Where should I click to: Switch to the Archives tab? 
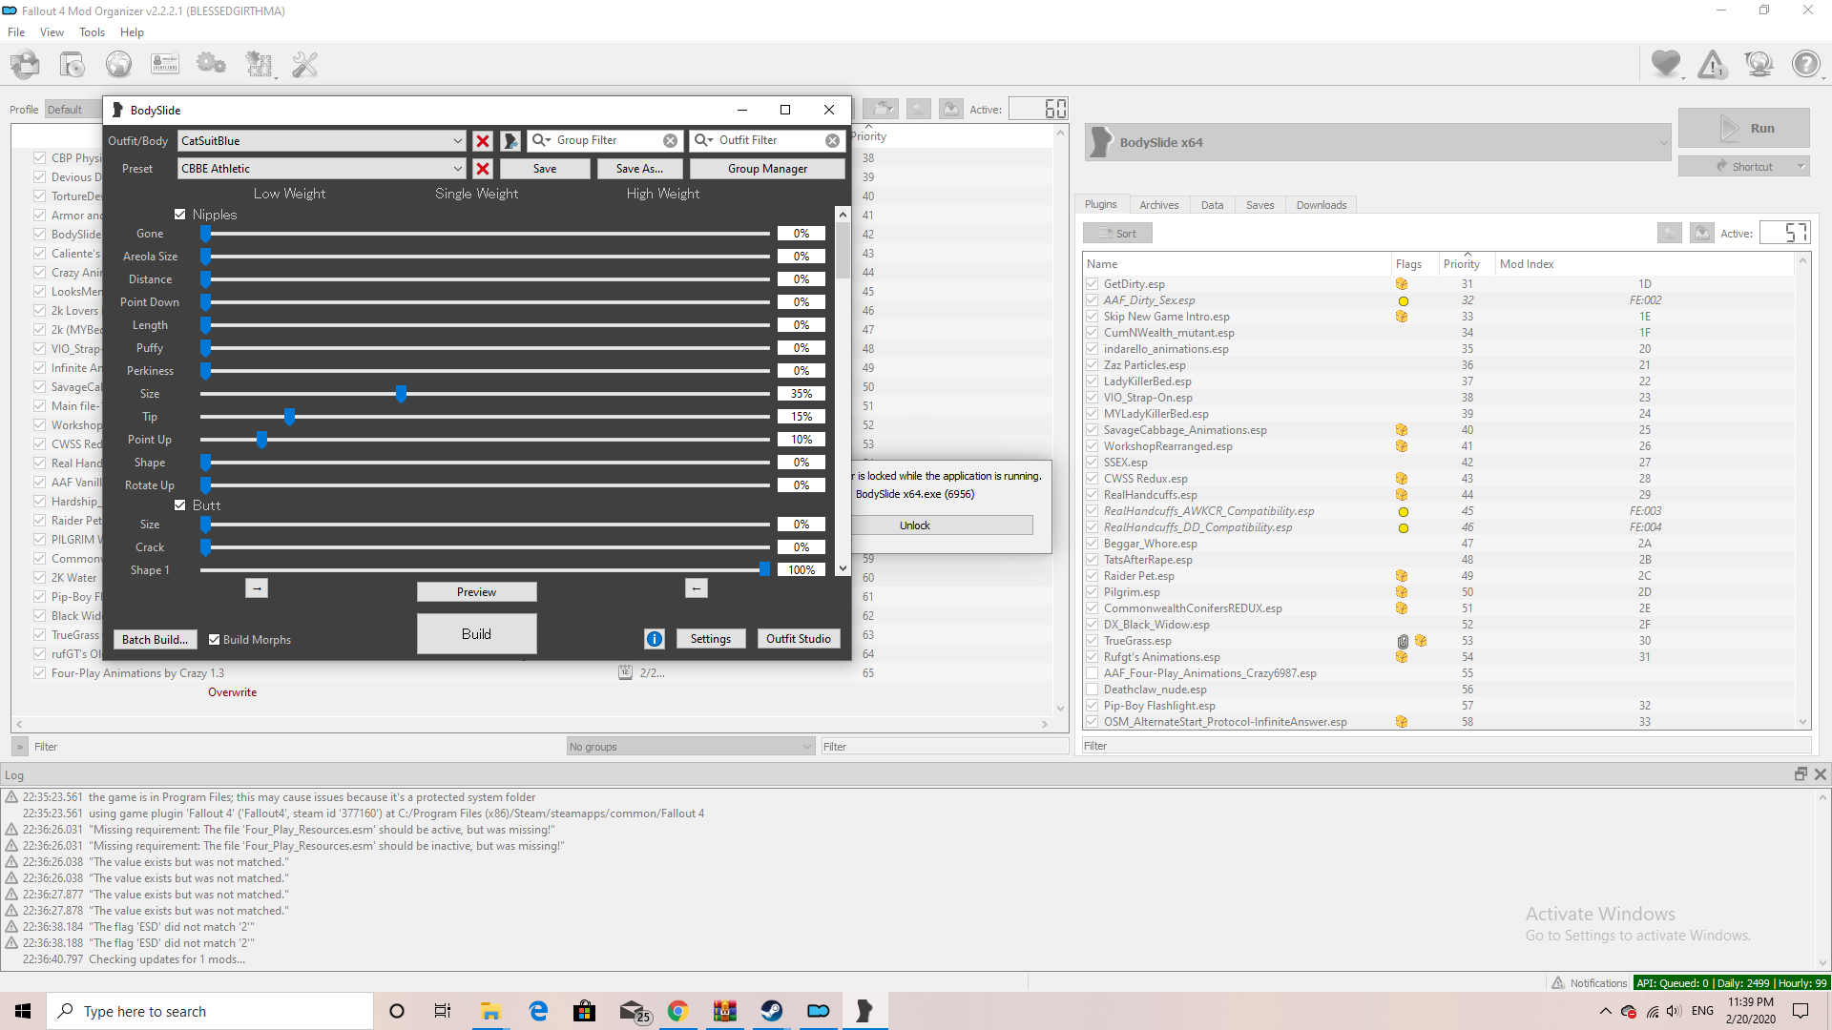(x=1158, y=205)
